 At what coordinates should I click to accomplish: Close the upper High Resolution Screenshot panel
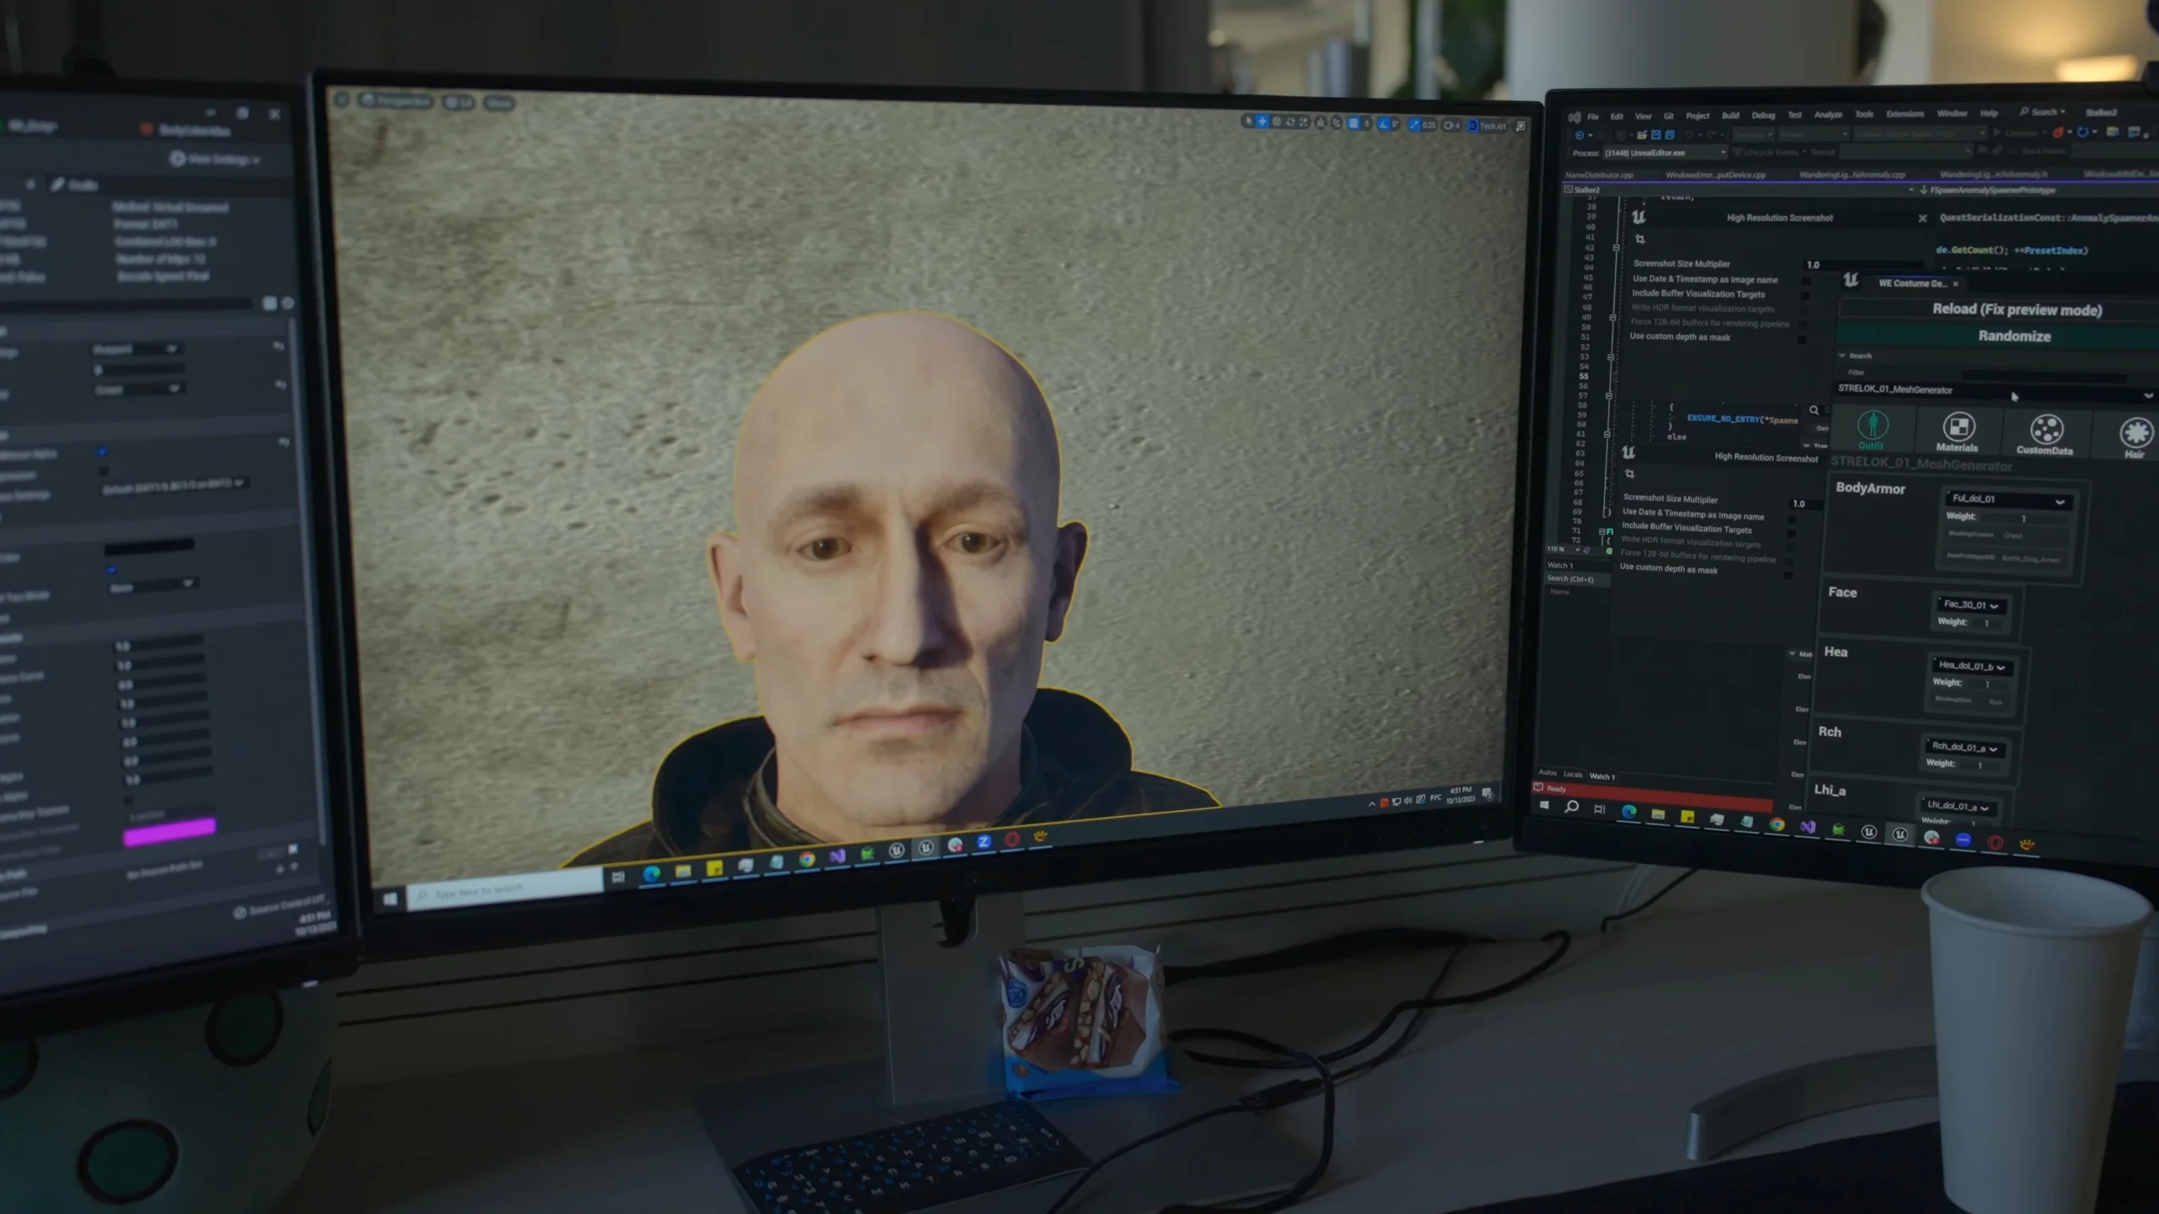[x=1922, y=218]
